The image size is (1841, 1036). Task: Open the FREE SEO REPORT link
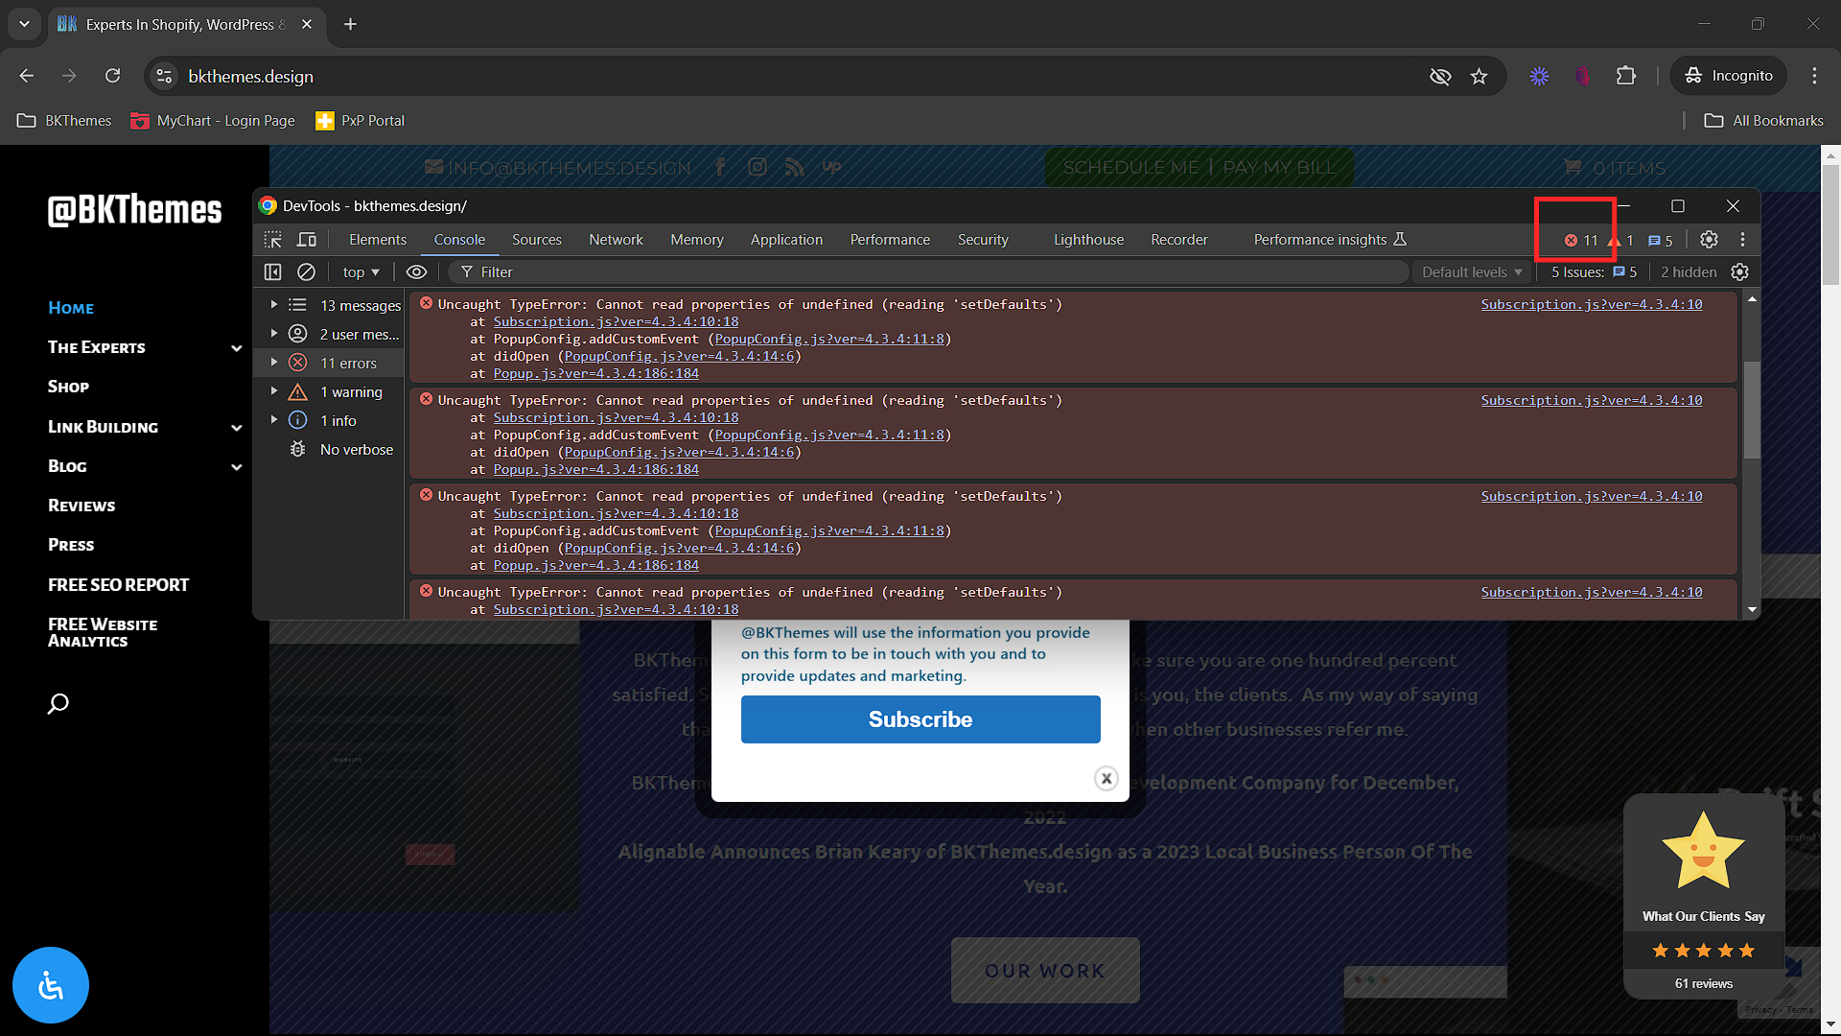[x=118, y=585]
